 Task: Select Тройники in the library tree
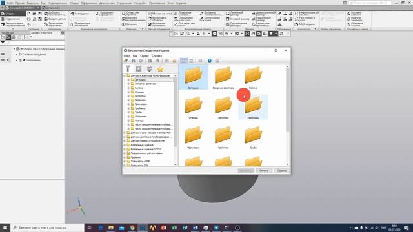pos(140,108)
